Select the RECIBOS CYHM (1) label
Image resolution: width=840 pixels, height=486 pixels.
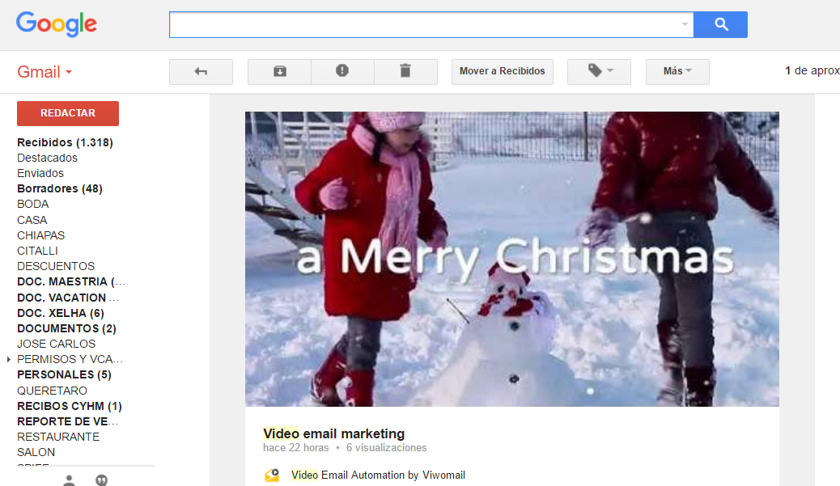click(70, 406)
